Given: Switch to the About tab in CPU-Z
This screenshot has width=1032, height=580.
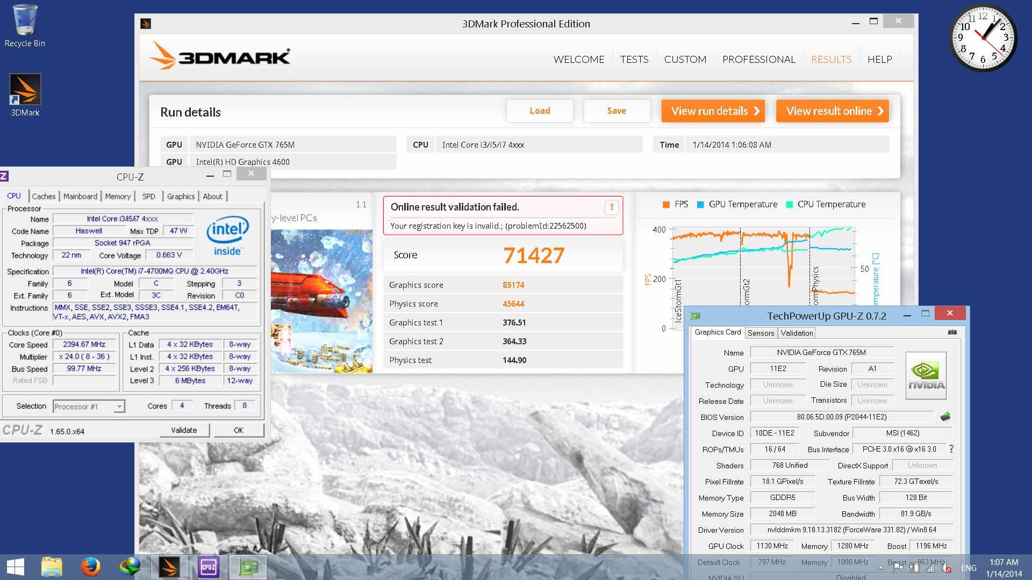Looking at the screenshot, I should (212, 197).
